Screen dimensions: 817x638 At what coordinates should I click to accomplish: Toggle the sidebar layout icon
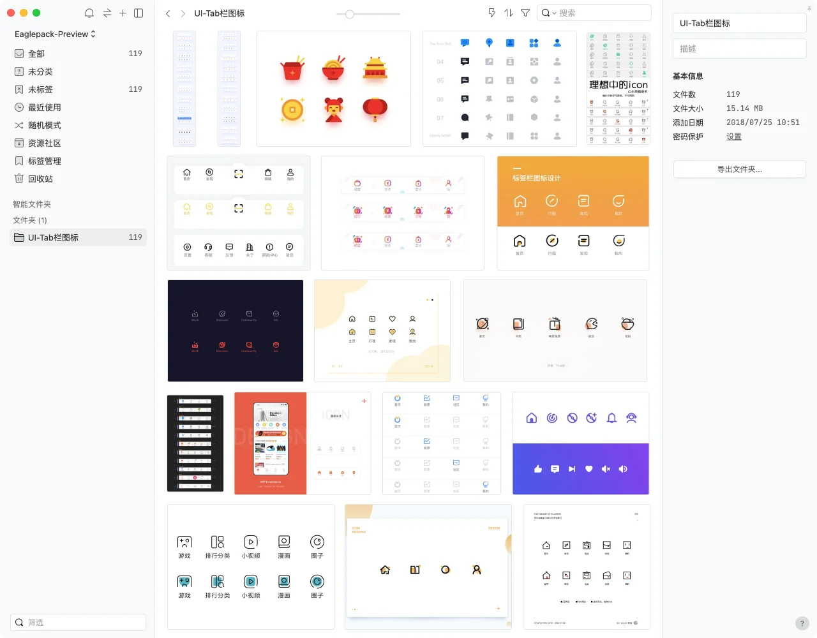coord(139,13)
